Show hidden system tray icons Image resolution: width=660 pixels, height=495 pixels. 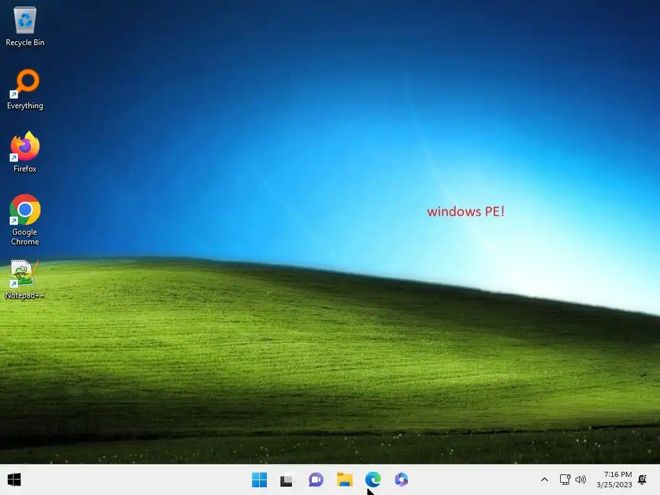tap(544, 480)
